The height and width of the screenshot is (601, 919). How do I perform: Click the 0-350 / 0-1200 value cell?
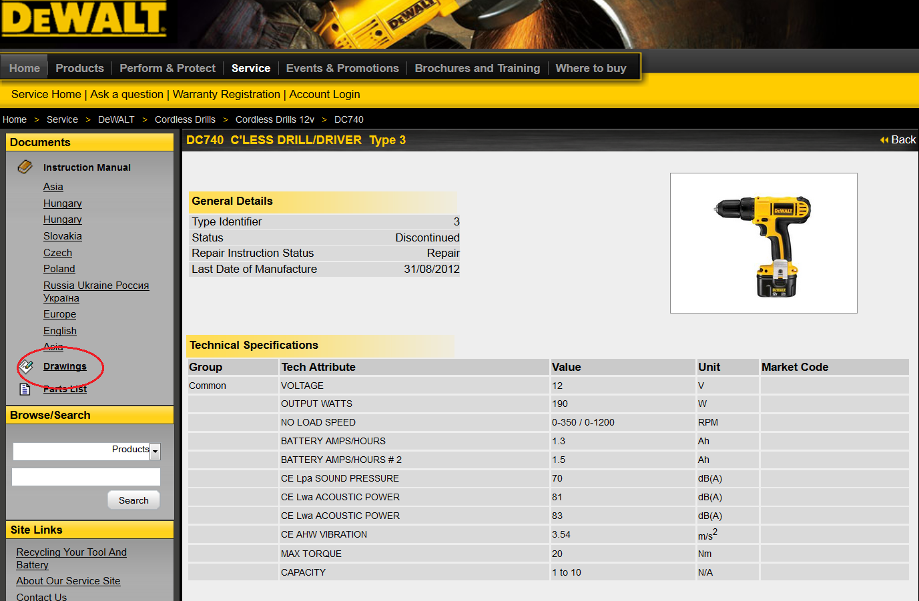[x=623, y=422]
